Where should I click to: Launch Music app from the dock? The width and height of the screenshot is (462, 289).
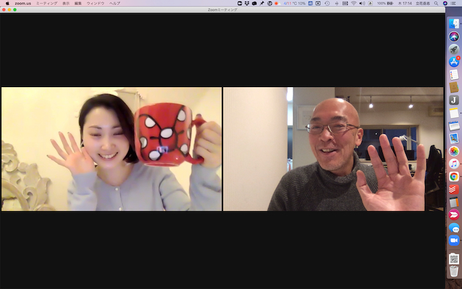click(453, 164)
